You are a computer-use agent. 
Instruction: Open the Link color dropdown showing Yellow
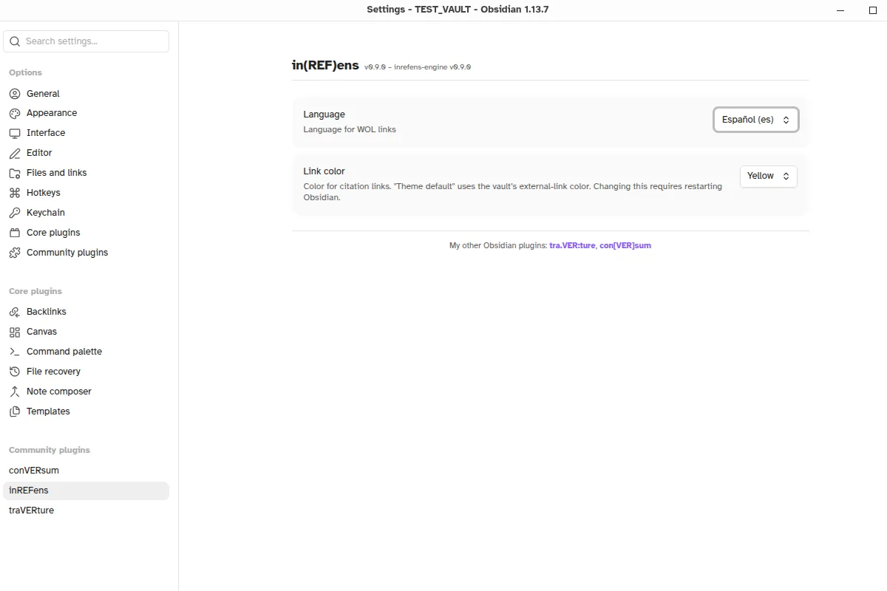tap(768, 177)
